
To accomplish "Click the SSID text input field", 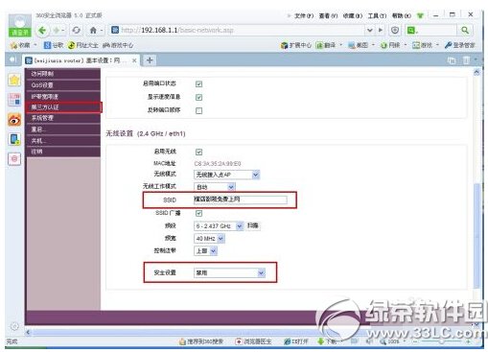I will [241, 199].
